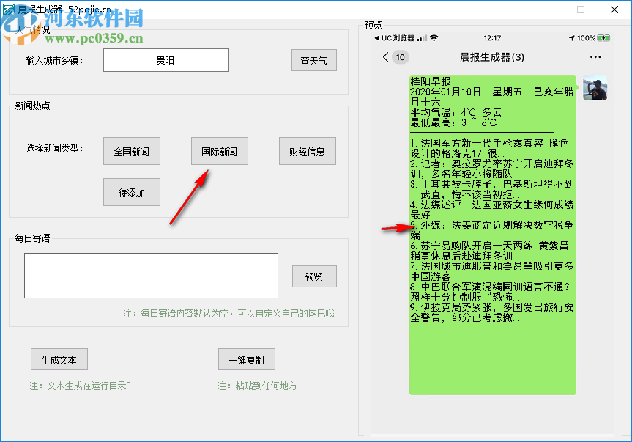This screenshot has width=632, height=442.
Task: Minimize the 晨报生成器 window
Action: [x=548, y=10]
